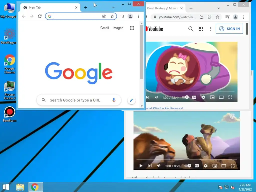This screenshot has width=256, height=192.
Task: Toggle captions in the 0:23 video player
Action: pos(197,166)
